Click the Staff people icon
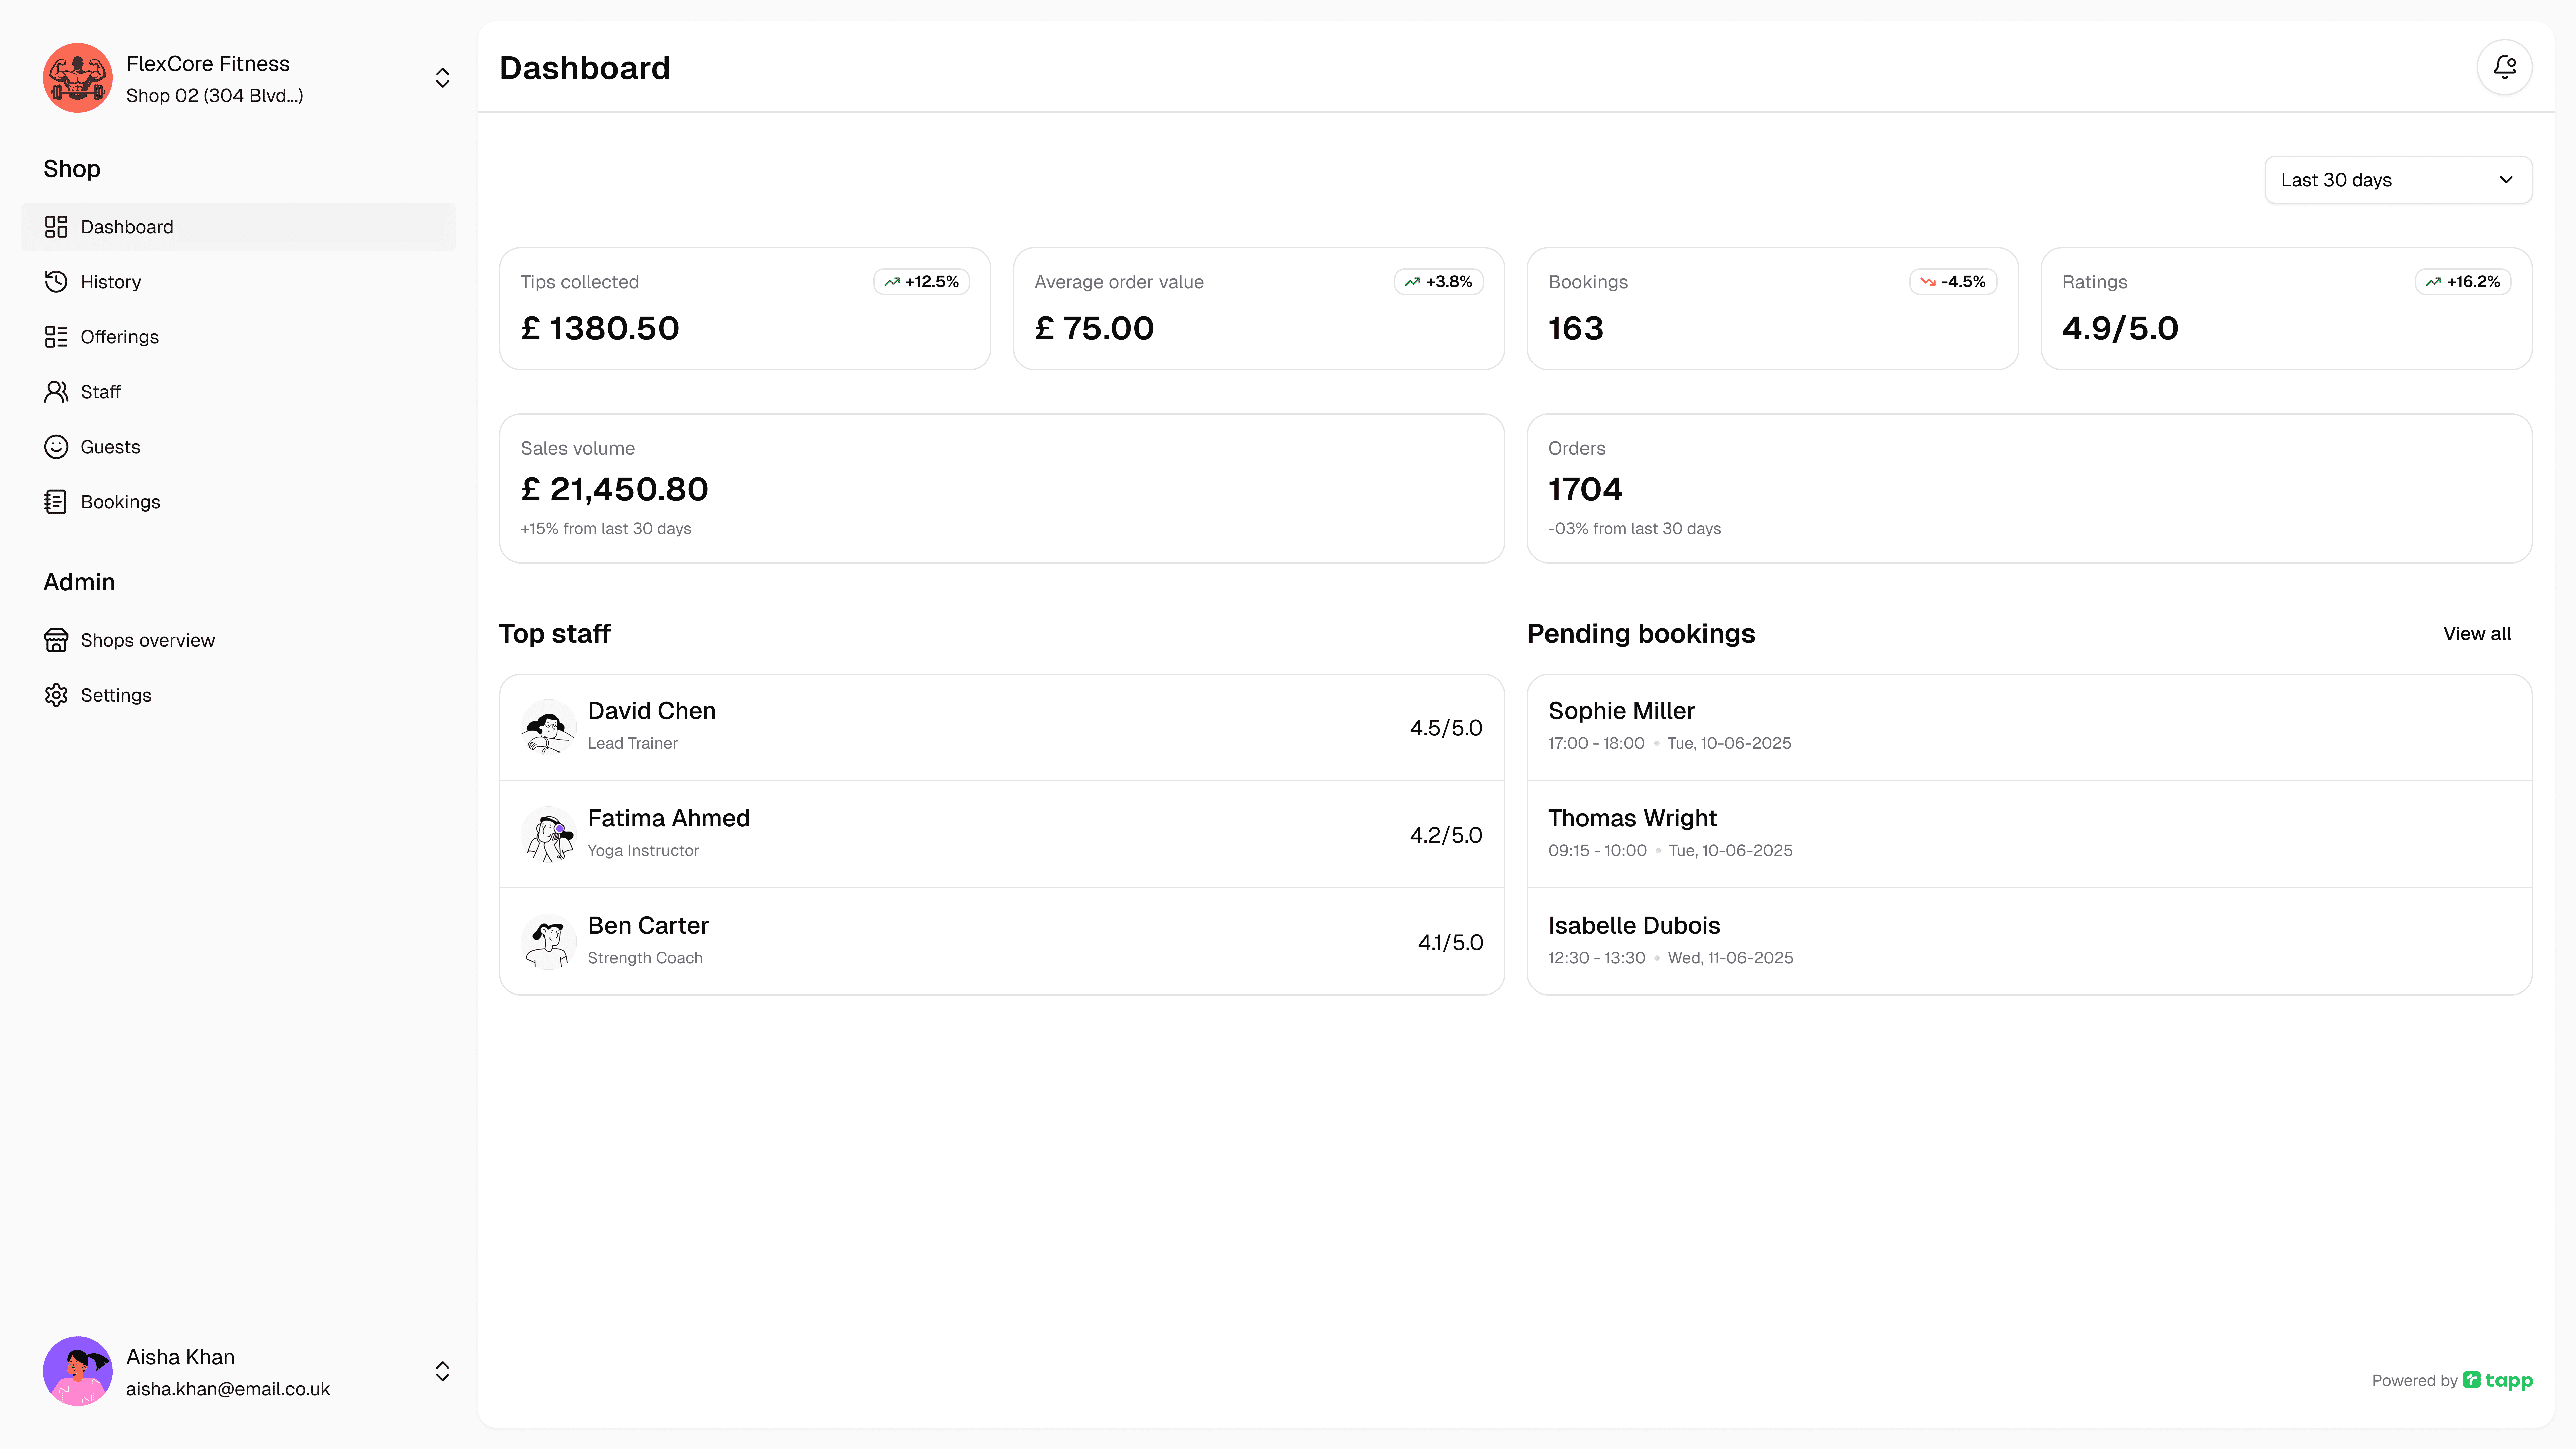 click(x=56, y=392)
